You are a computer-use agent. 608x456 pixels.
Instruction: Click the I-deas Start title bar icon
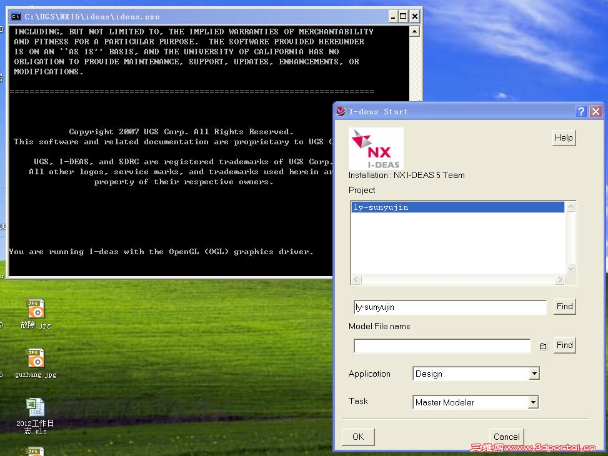pos(341,111)
